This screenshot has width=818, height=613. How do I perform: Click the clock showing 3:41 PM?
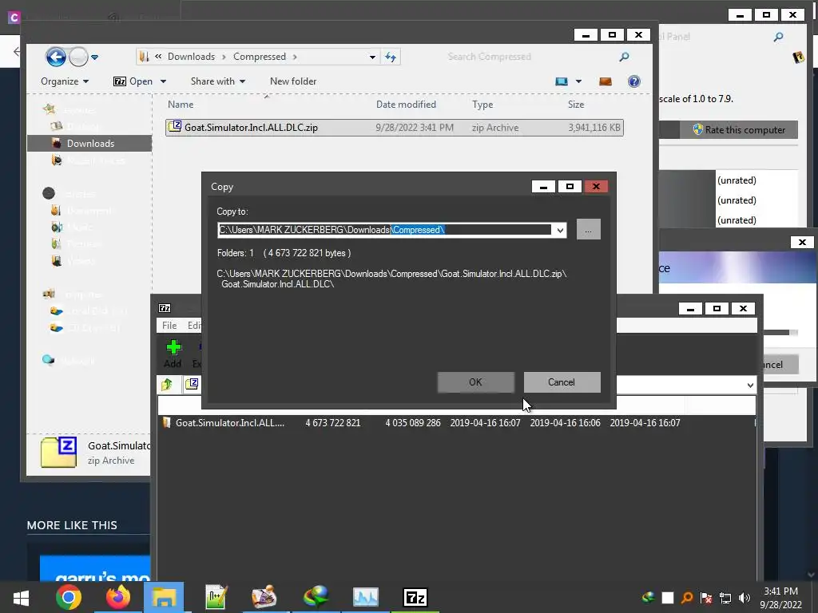click(x=780, y=591)
